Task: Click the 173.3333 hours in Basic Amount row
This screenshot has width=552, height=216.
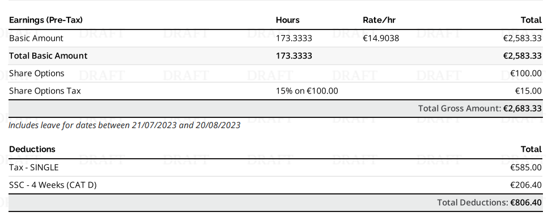Action: click(294, 38)
